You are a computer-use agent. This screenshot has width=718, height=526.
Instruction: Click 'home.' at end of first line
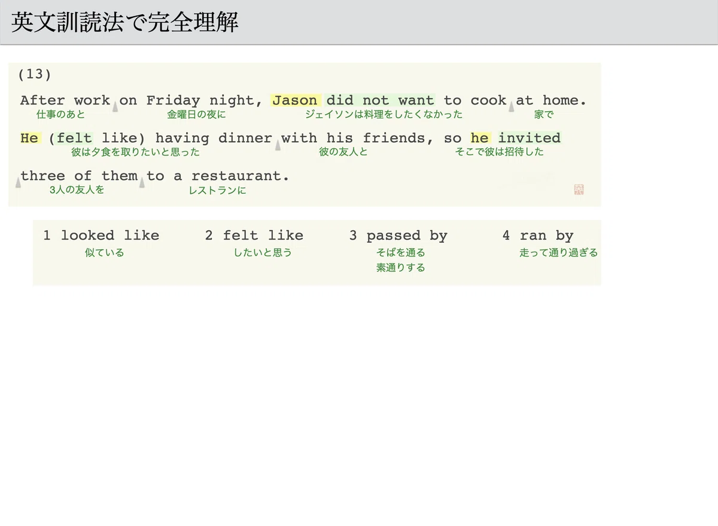(x=565, y=100)
